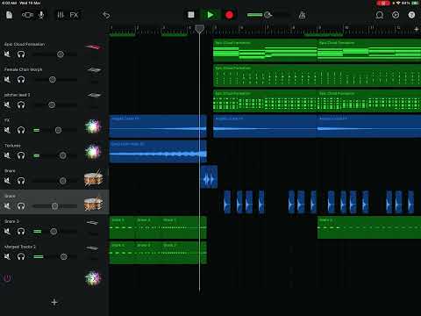Solo the FX track
This screenshot has width=421, height=316.
[21, 130]
